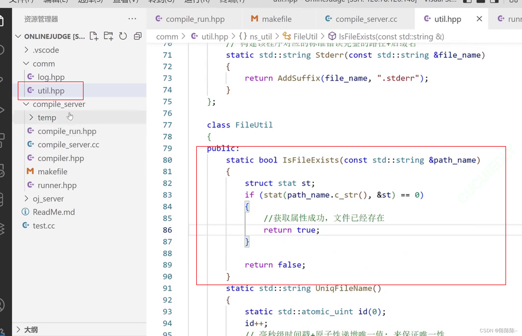Click the Stderr function declaration line

pos(355,55)
